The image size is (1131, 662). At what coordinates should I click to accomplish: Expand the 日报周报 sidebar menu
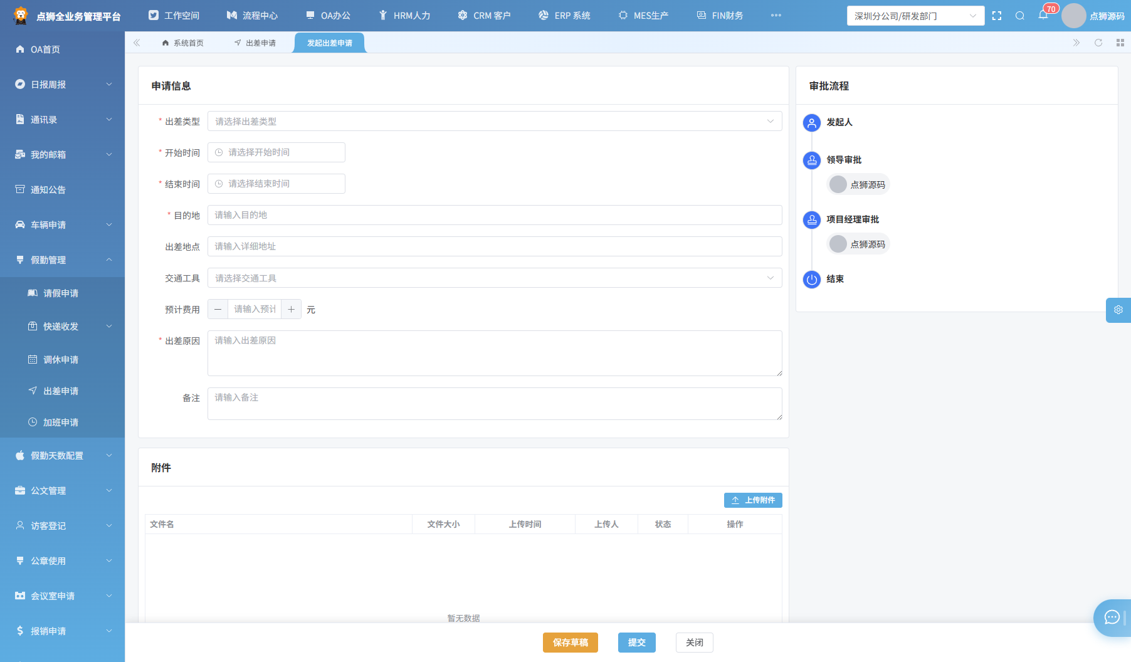[x=63, y=85]
